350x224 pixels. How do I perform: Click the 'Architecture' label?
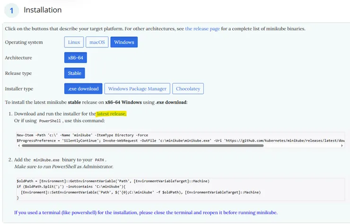click(18, 58)
